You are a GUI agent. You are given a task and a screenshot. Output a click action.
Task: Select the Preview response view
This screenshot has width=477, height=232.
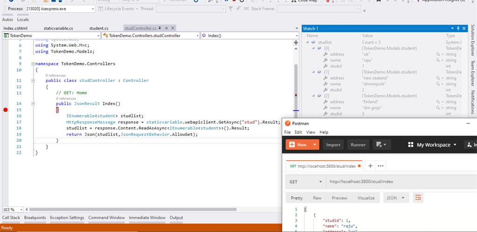[x=339, y=198]
